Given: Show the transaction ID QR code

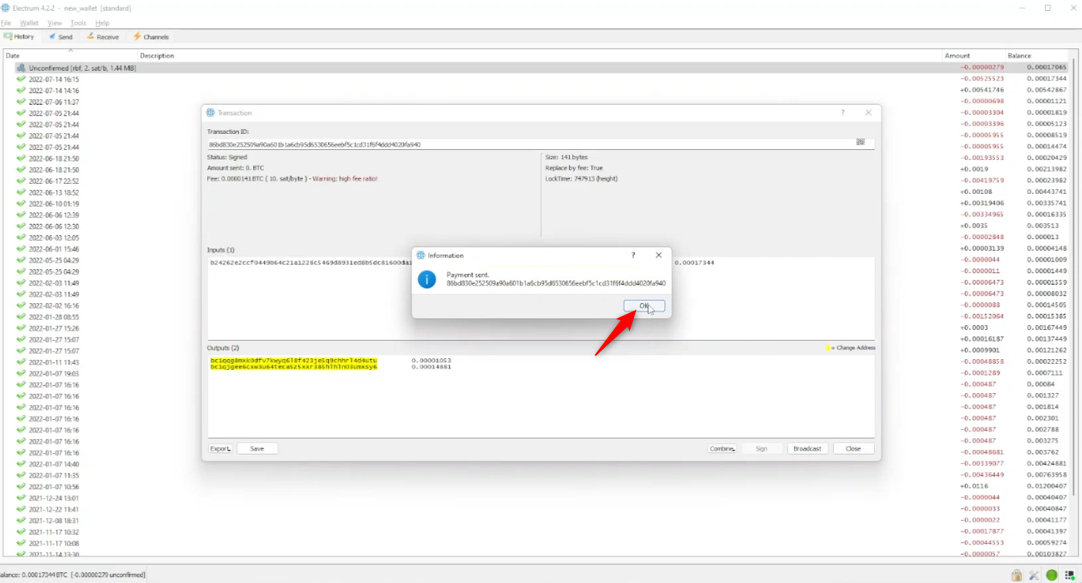Looking at the screenshot, I should 860,142.
